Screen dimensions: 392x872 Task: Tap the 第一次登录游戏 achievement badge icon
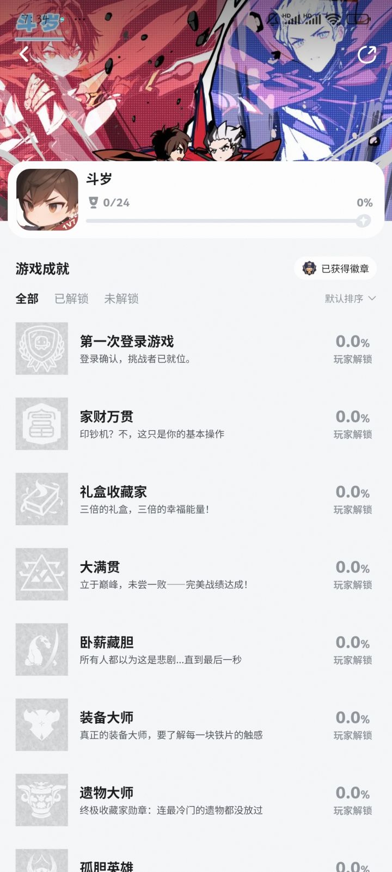(42, 349)
